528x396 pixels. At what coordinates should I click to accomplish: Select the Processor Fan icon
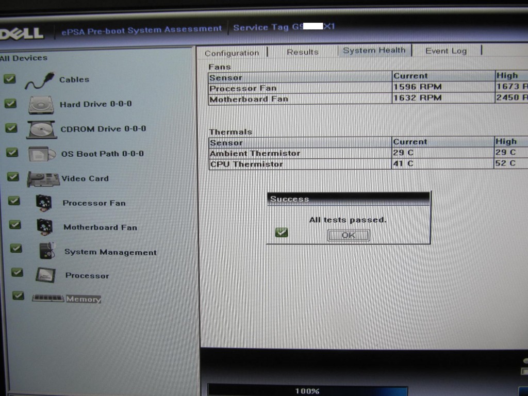(x=44, y=203)
